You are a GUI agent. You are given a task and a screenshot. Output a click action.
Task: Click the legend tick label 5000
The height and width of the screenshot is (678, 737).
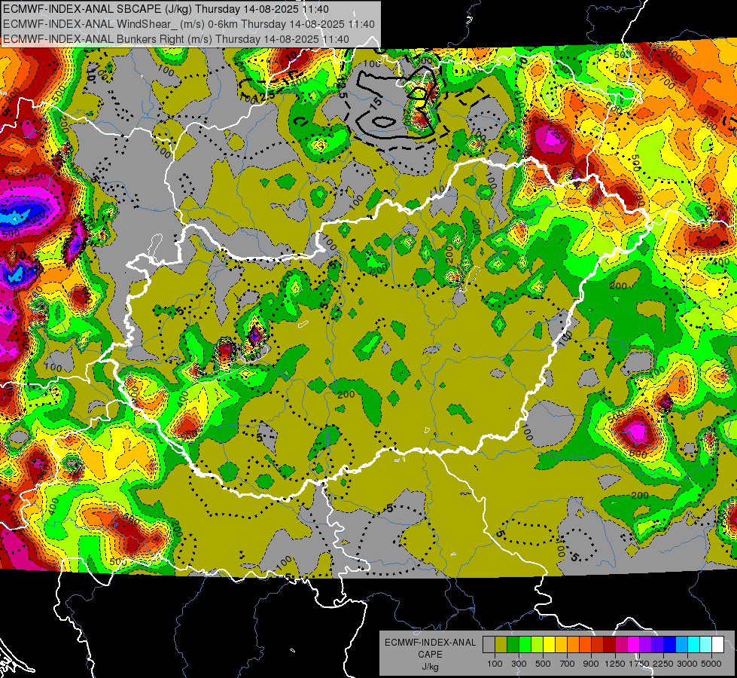711,664
